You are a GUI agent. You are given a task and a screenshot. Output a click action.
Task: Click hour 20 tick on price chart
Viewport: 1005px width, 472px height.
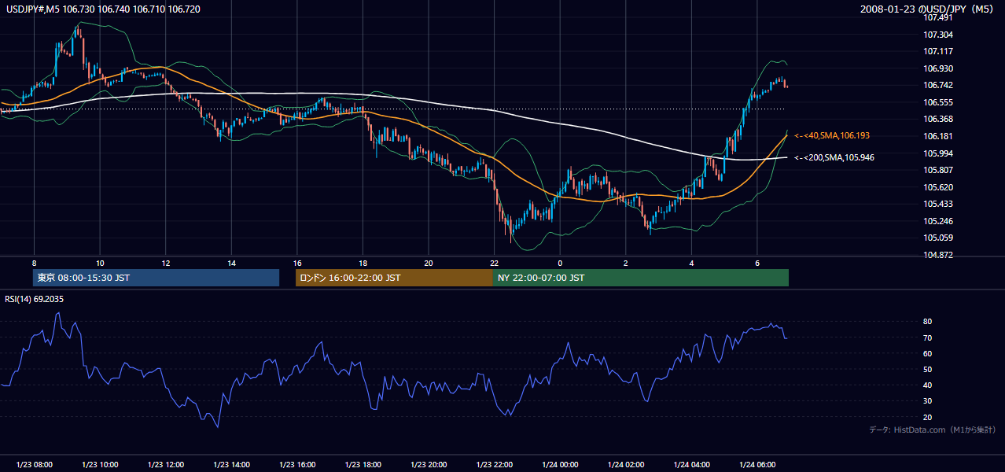point(429,263)
